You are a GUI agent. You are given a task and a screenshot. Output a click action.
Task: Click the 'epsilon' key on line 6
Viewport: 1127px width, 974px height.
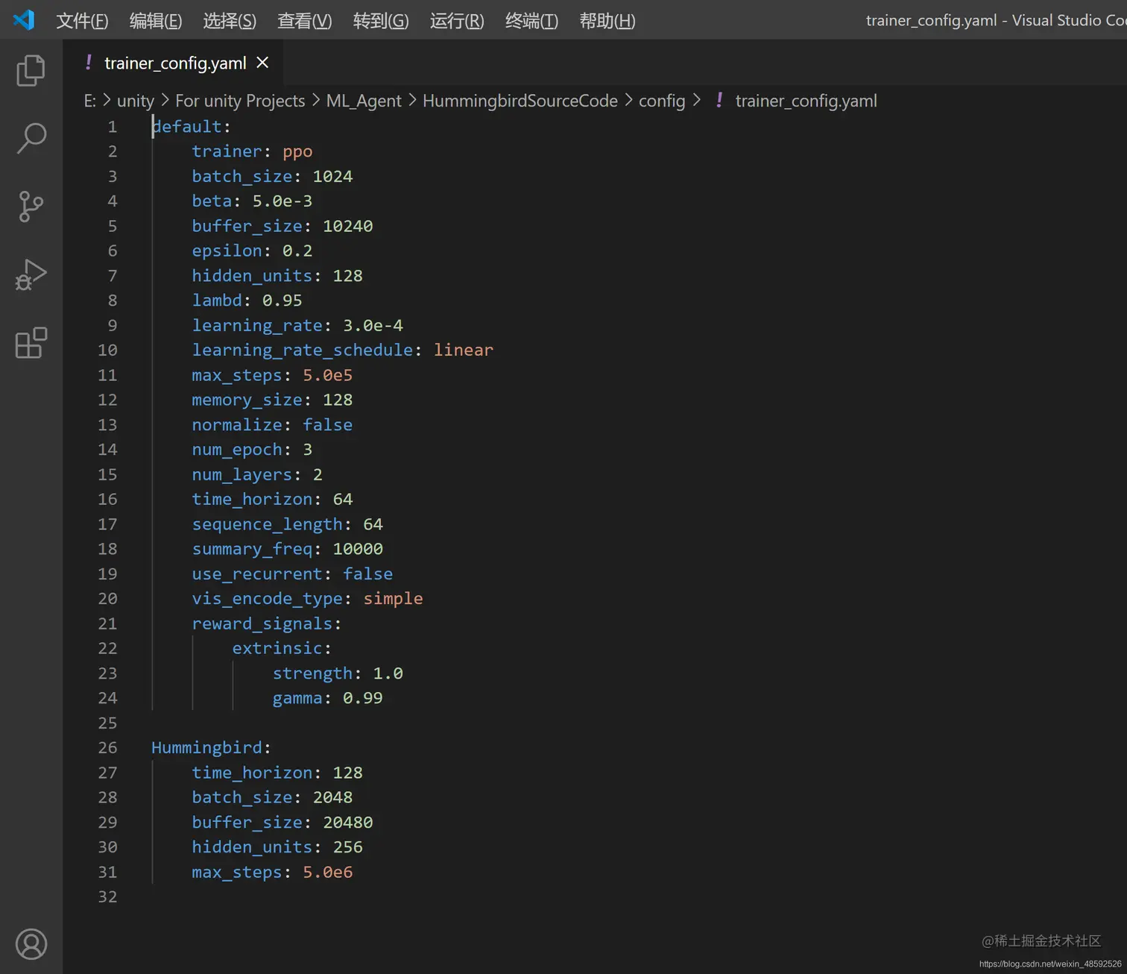point(227,251)
